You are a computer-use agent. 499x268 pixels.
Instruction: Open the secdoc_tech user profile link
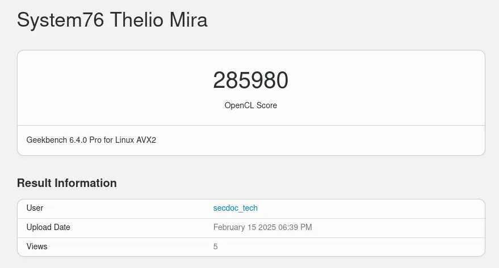click(x=235, y=208)
